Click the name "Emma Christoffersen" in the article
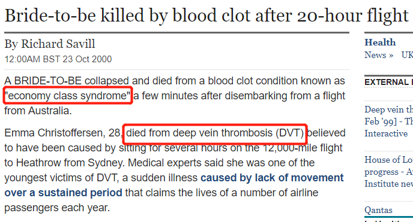413x222 pixels. 55,133
